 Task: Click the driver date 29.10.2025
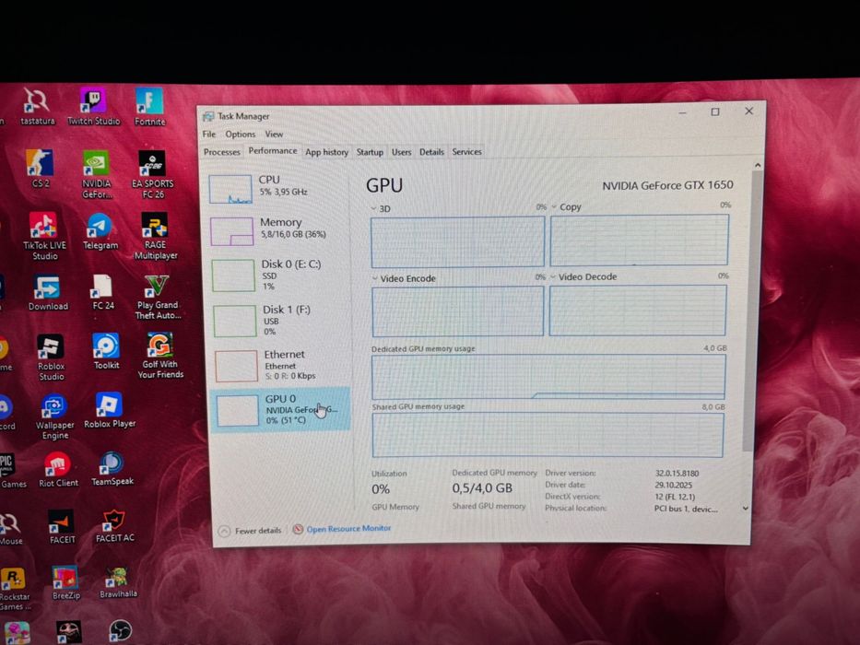pyautogui.click(x=673, y=485)
